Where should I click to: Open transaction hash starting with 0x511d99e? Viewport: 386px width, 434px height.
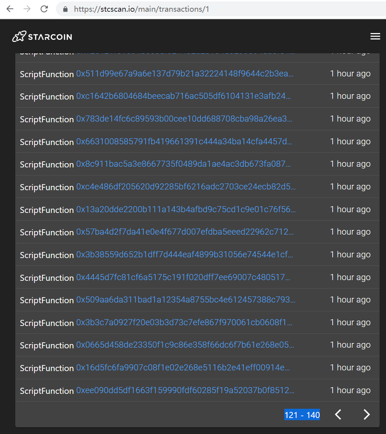(x=185, y=74)
